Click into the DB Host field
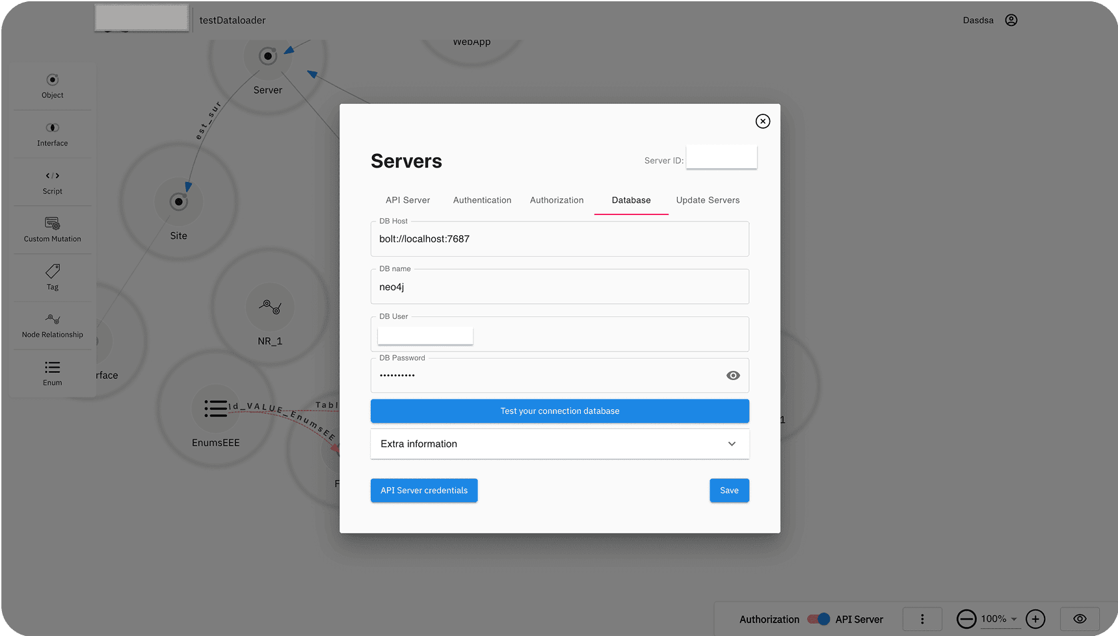The height and width of the screenshot is (636, 1118). (559, 239)
